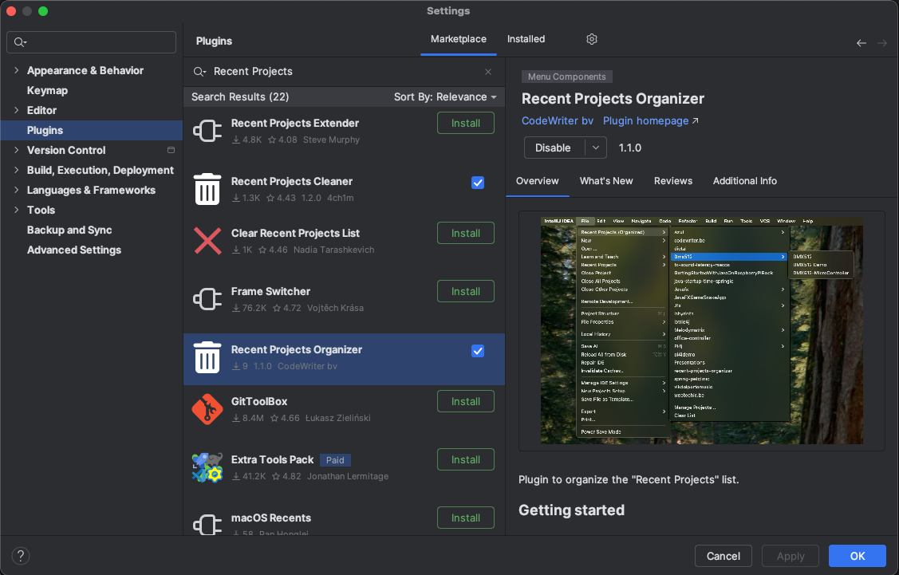899x575 pixels.
Task: Expand the Appearance & Behavior settings node
Action: click(x=17, y=71)
